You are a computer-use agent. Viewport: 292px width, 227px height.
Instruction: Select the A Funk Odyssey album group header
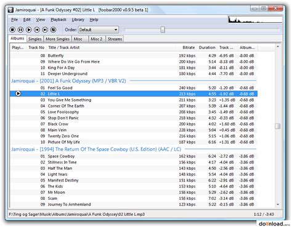coord(134,81)
